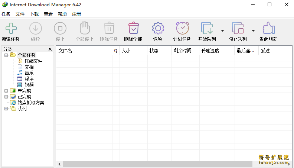Sort by 状态 column header
294x168 pixels.
coord(159,51)
